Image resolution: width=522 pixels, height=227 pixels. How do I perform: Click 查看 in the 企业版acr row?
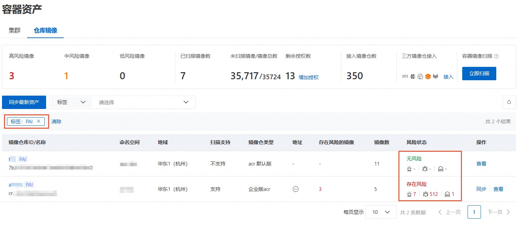(498, 189)
